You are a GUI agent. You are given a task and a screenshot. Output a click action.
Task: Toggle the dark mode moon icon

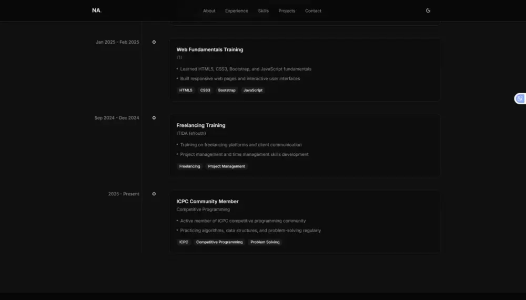click(428, 11)
